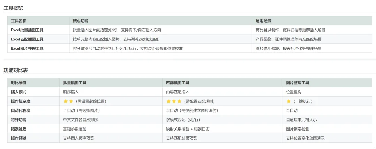Click the text 批量插入图片到指定列/行
Screen dimensions: 376x149
(95, 30)
